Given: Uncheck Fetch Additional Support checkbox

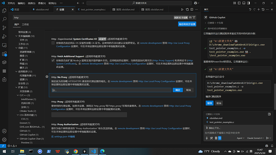Looking at the screenshot, I should point(53,60).
